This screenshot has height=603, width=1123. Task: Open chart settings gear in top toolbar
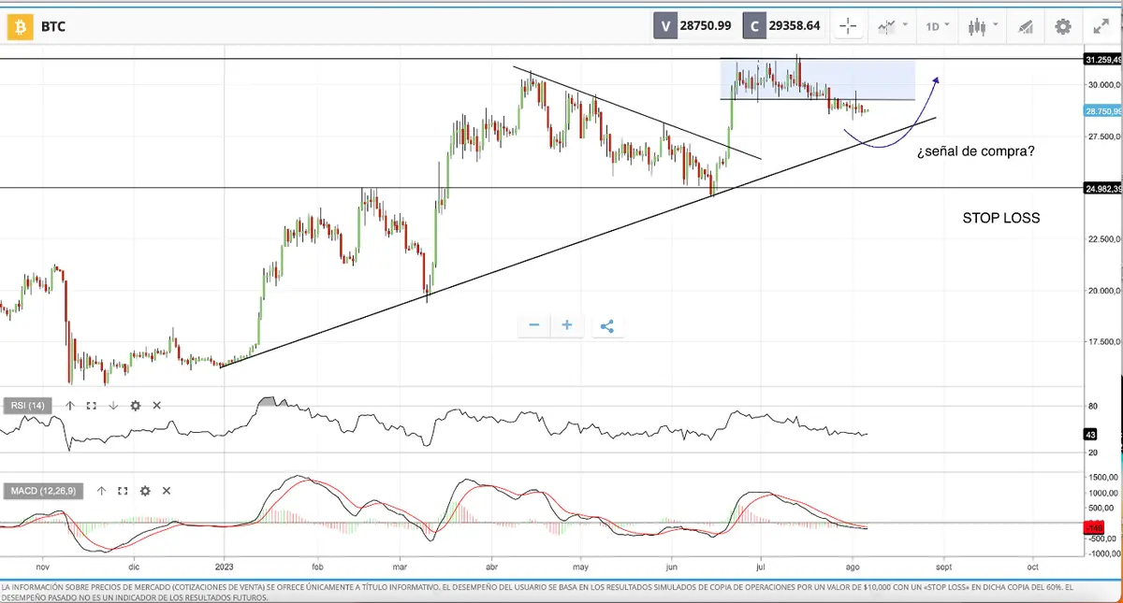tap(1063, 26)
